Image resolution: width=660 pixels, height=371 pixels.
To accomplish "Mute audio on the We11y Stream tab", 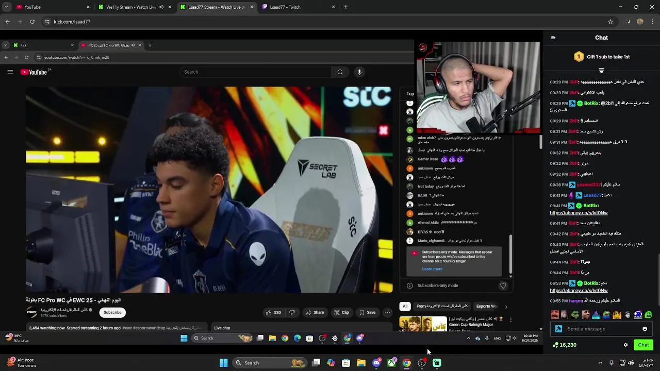I will [161, 7].
